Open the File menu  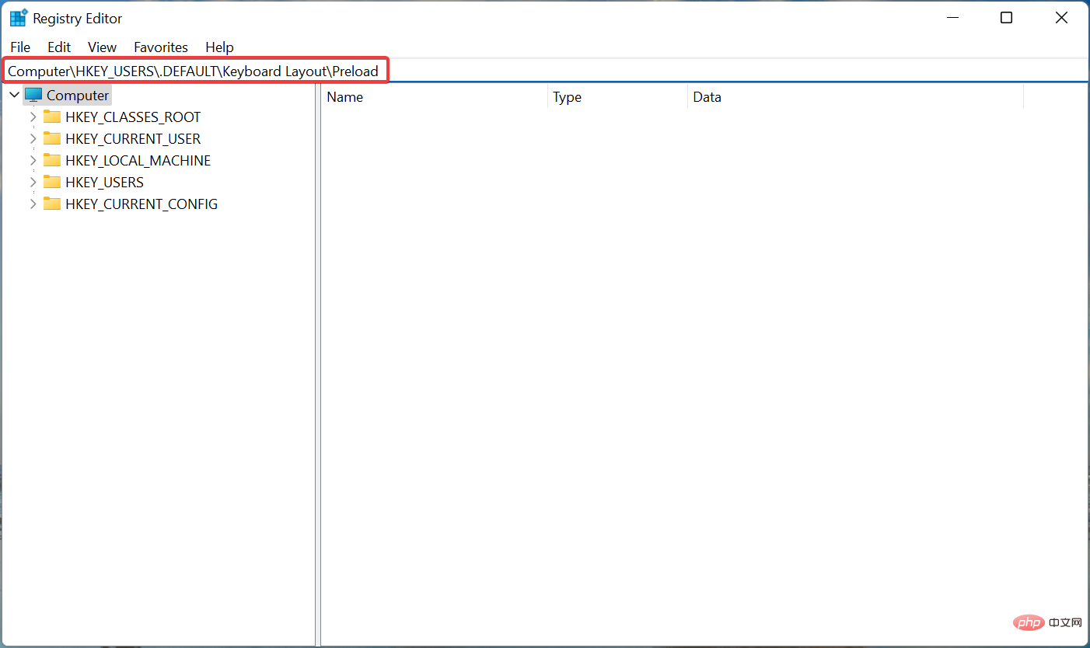point(20,47)
